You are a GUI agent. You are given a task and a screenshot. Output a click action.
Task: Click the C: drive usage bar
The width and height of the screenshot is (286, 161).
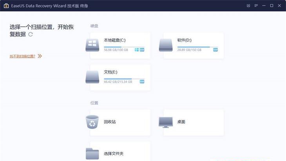point(124,47)
